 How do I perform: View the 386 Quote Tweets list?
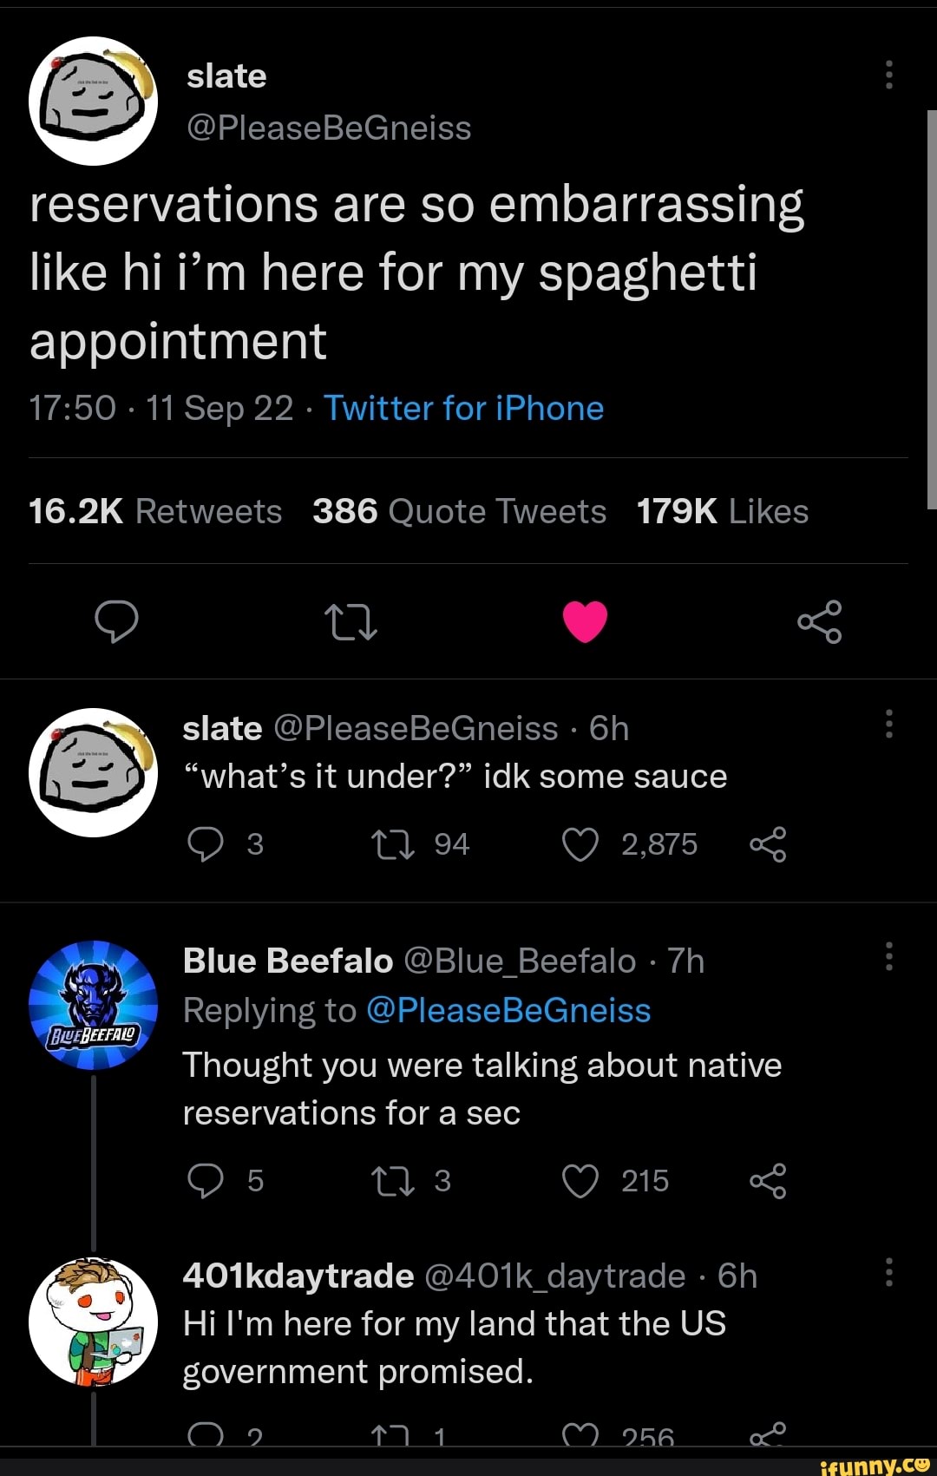click(x=459, y=512)
